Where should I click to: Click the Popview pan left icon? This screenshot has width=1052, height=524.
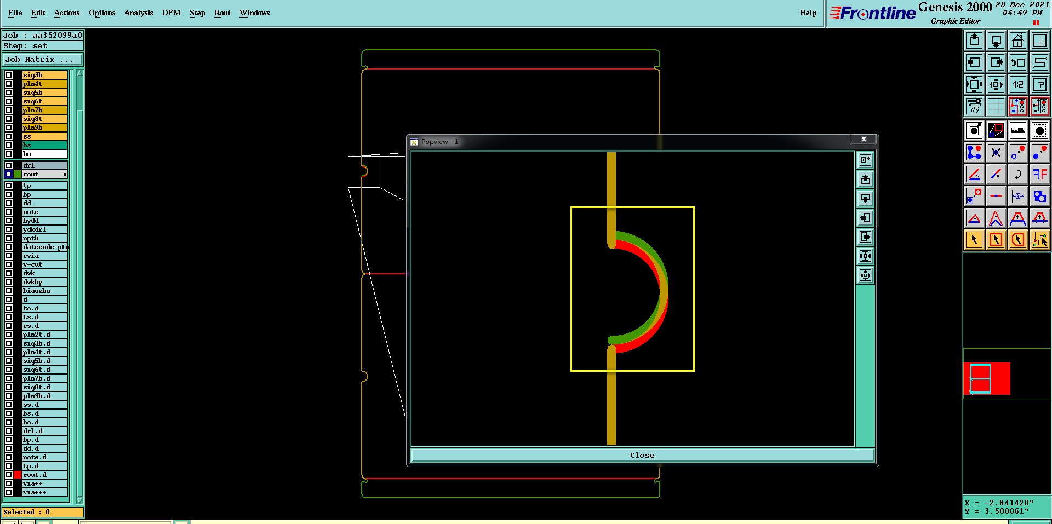(865, 217)
